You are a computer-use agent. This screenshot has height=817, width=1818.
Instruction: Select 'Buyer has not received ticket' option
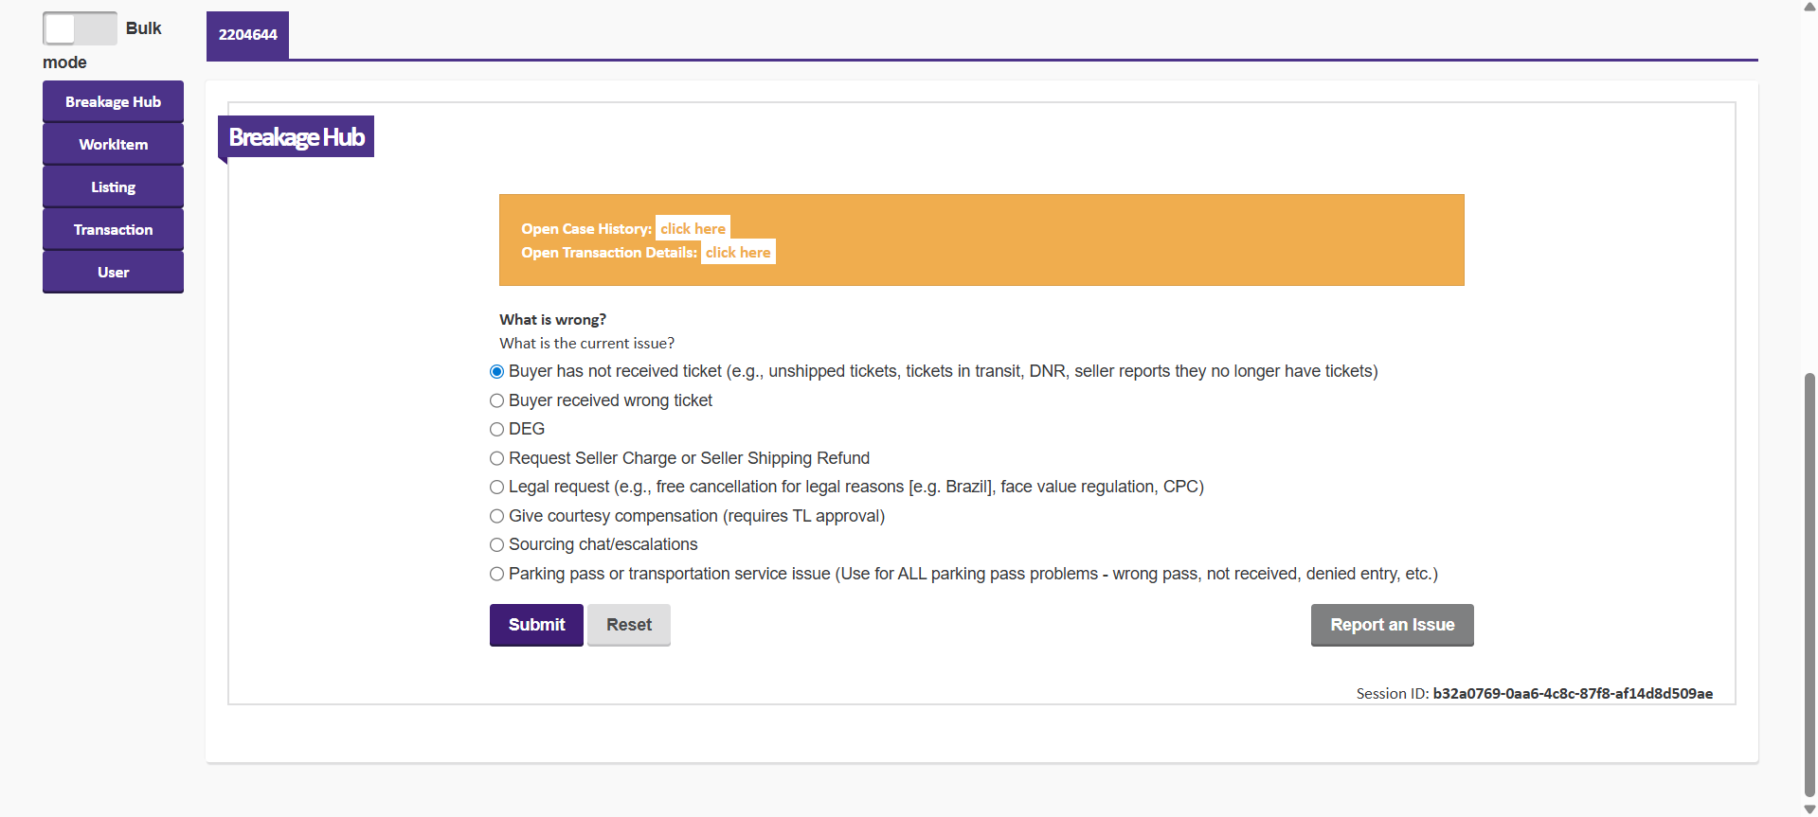point(496,372)
